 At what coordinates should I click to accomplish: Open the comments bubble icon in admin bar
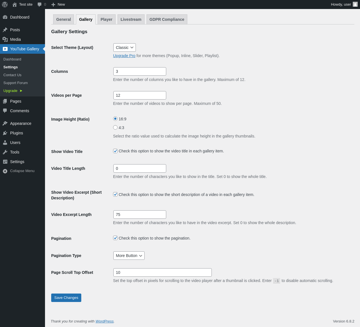coord(39,4)
